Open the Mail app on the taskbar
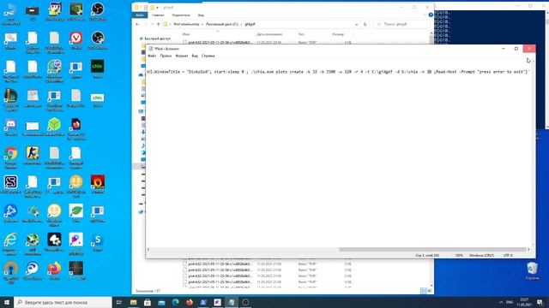The height and width of the screenshot is (308, 549). point(161,302)
